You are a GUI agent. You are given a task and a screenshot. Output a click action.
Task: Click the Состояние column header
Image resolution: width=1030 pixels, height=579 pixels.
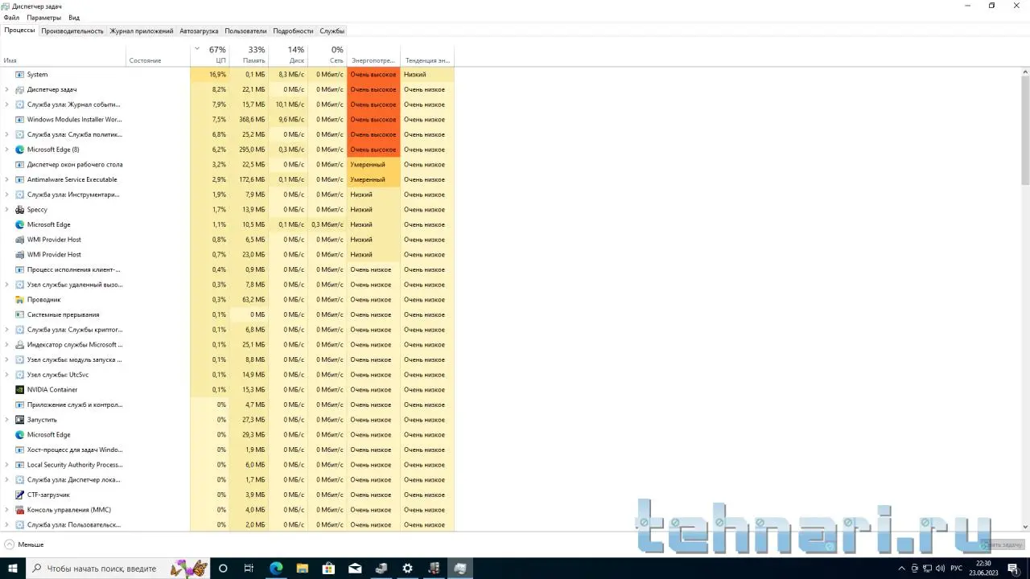coord(159,55)
